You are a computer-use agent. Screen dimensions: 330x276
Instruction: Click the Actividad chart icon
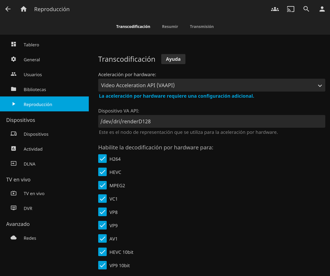pyautogui.click(x=14, y=149)
